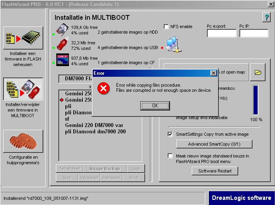This screenshot has height=205, width=275.
Task: Check 'Maak nieuw image standaard keuze'
Action: pos(170,156)
